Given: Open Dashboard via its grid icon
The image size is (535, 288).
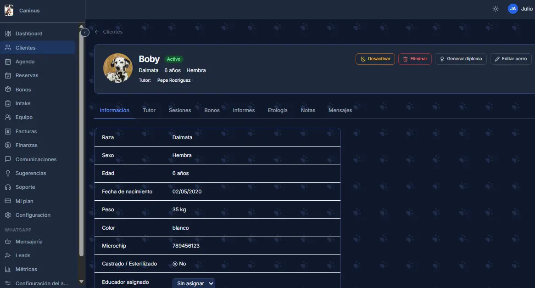Looking at the screenshot, I should click(x=8, y=34).
